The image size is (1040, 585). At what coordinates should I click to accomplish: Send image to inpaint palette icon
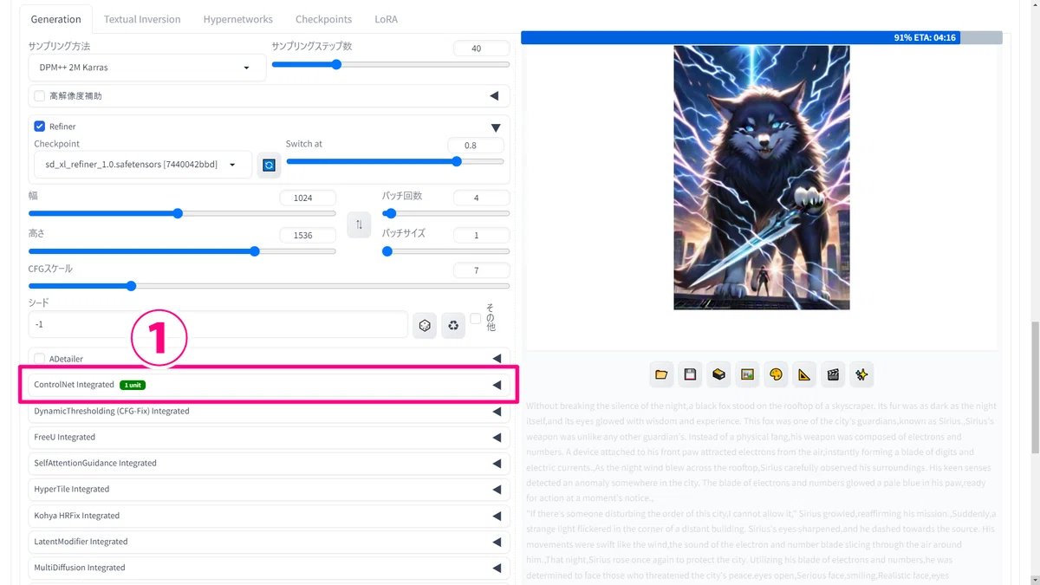point(776,374)
